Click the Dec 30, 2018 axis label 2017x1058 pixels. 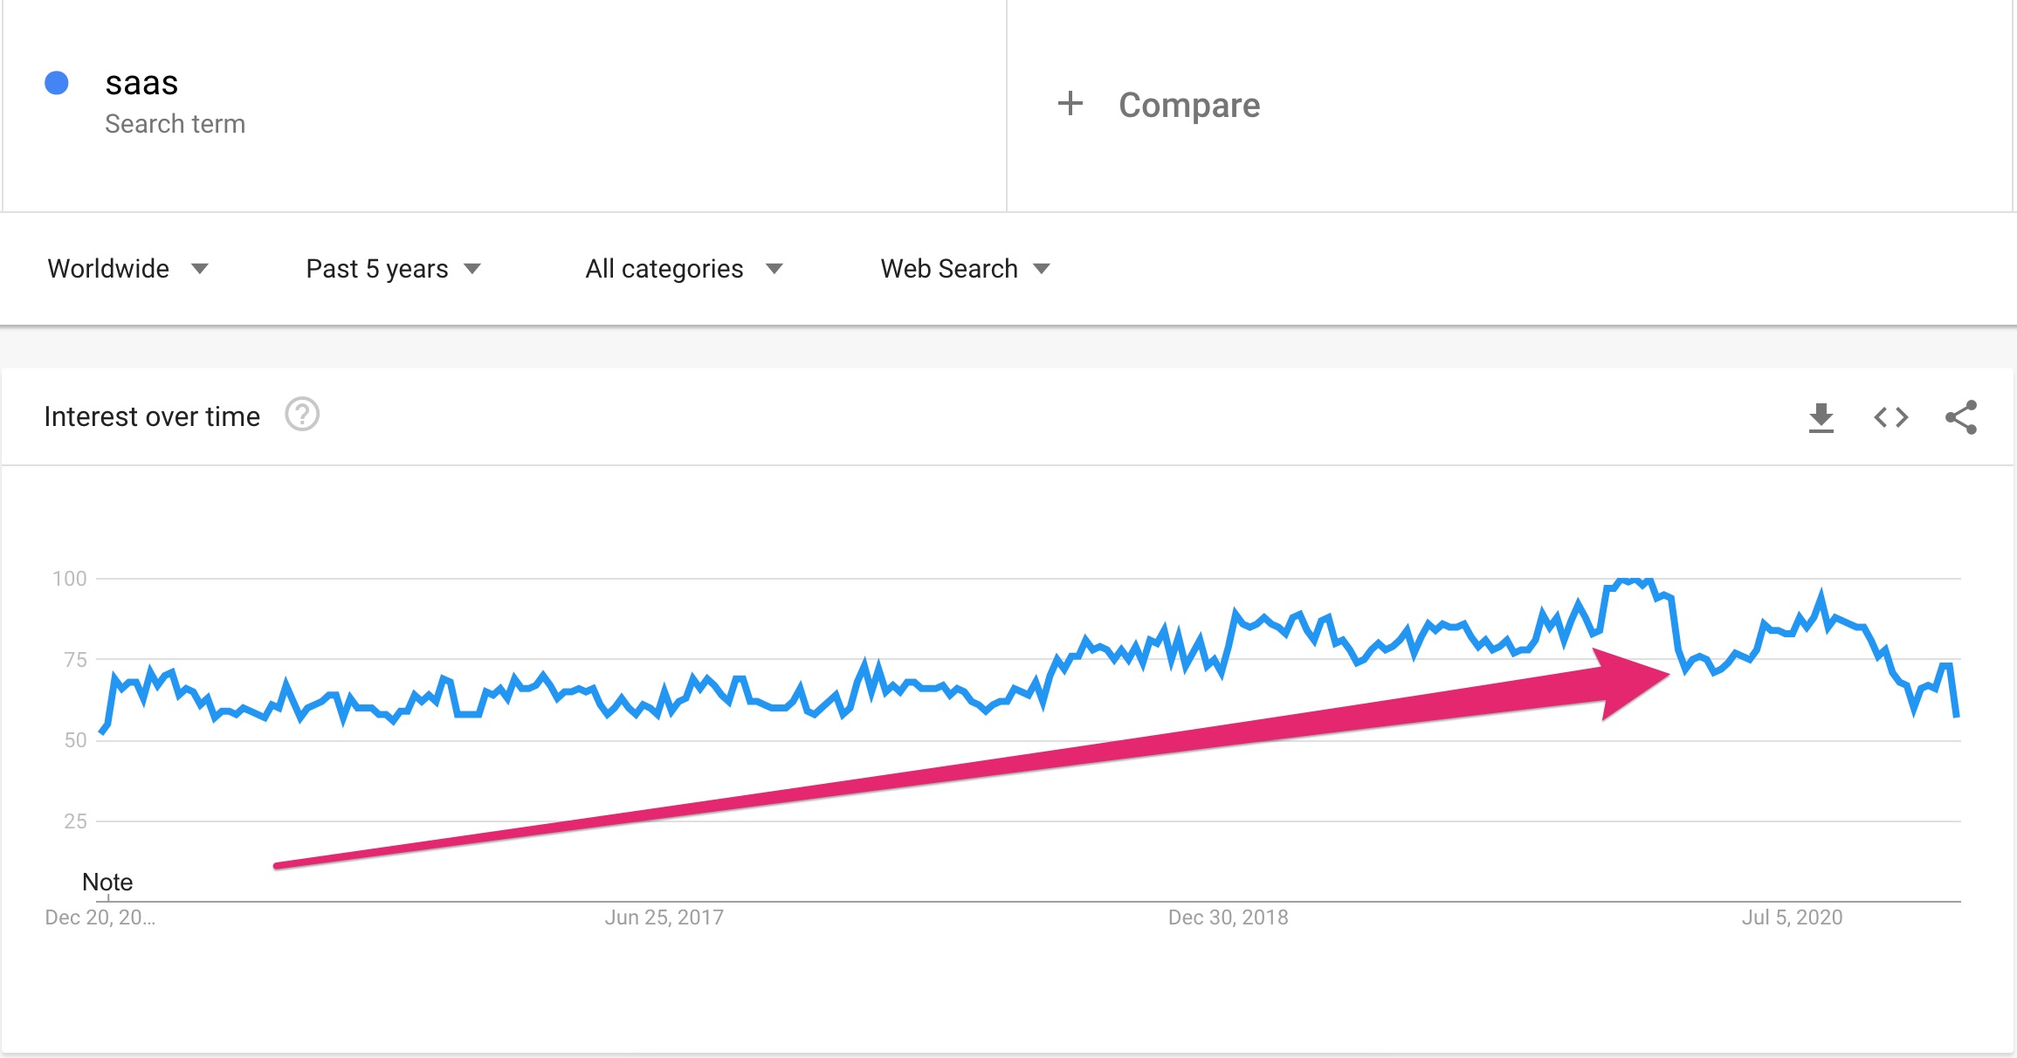[1228, 917]
